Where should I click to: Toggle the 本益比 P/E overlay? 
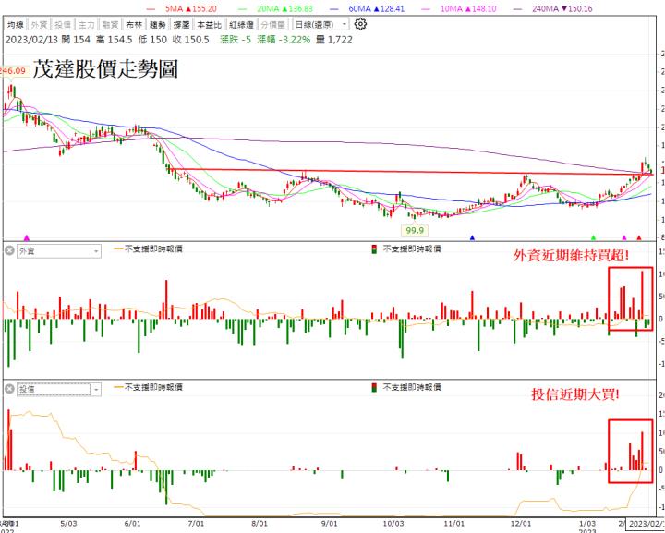(209, 25)
